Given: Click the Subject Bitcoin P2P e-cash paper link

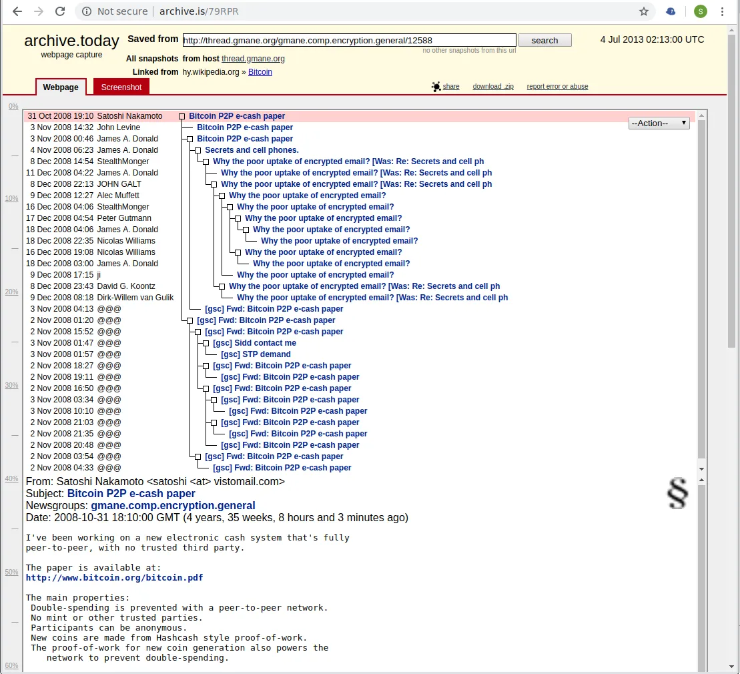Looking at the screenshot, I should point(131,494).
